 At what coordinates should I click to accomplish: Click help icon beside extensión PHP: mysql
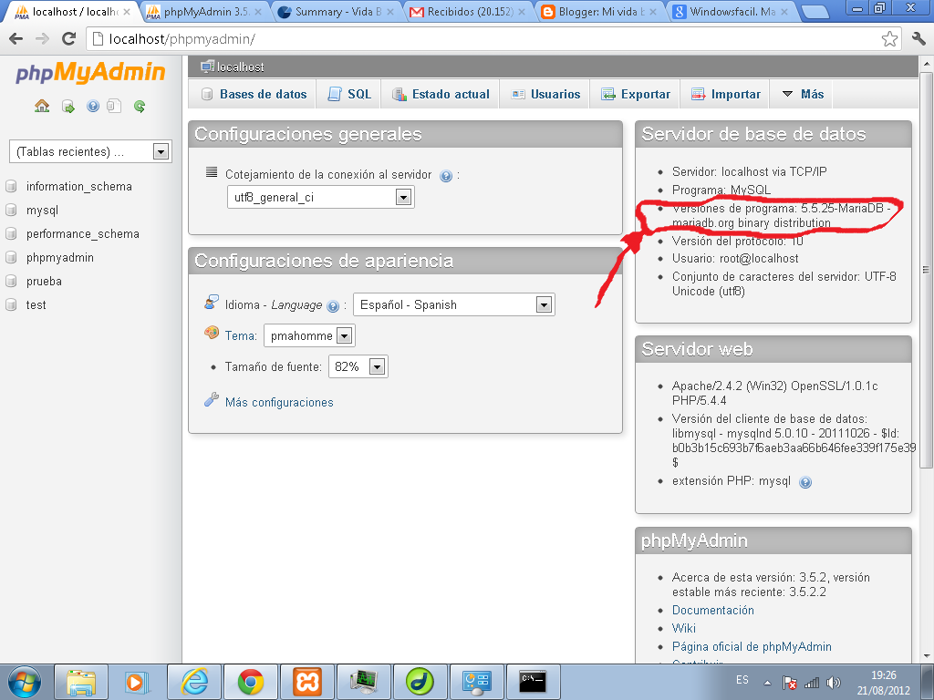tap(805, 482)
